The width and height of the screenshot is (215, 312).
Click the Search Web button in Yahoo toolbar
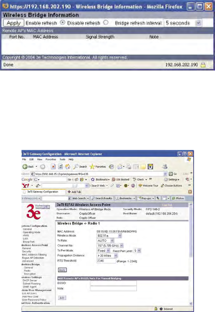[x=98, y=186]
